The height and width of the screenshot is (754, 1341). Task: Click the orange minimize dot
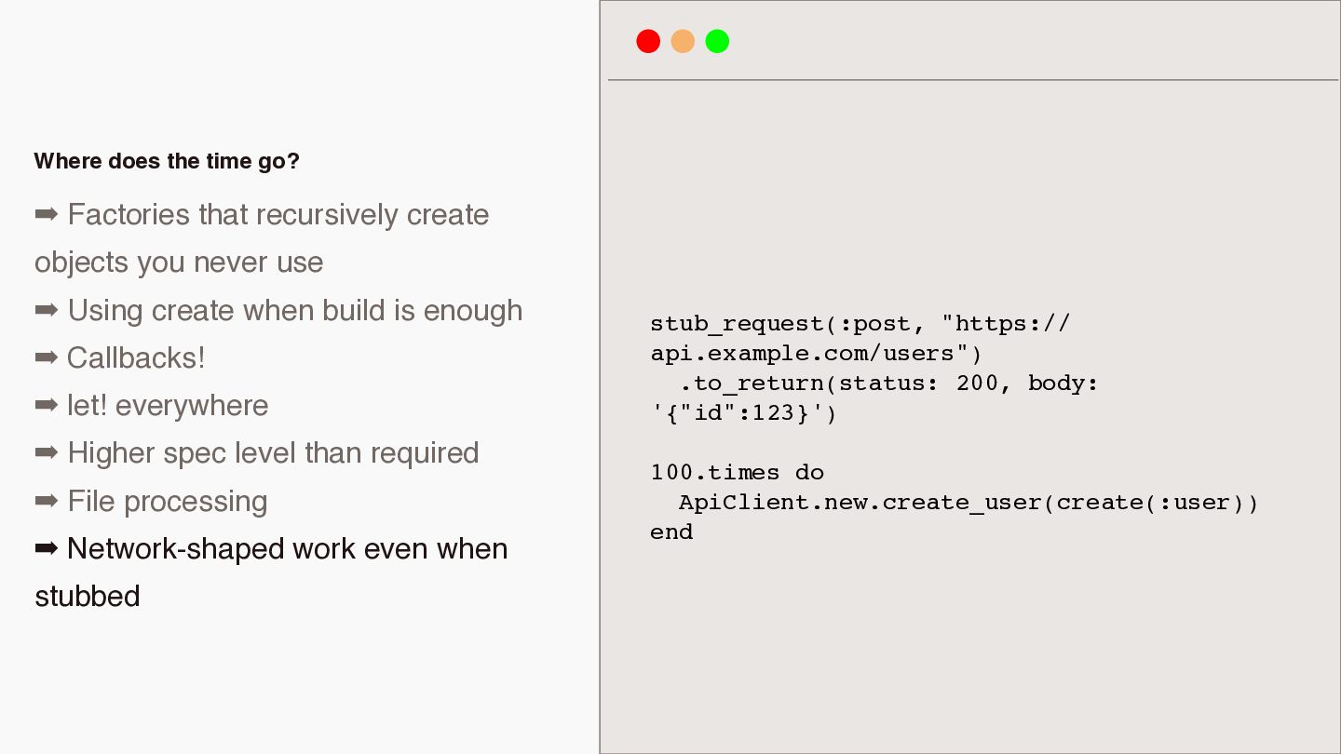(x=683, y=41)
